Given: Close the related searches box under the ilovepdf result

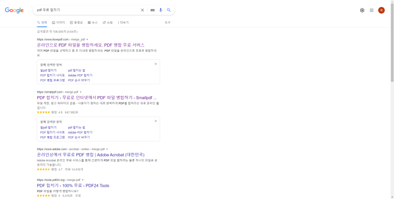Looking at the screenshot, I should click(155, 64).
